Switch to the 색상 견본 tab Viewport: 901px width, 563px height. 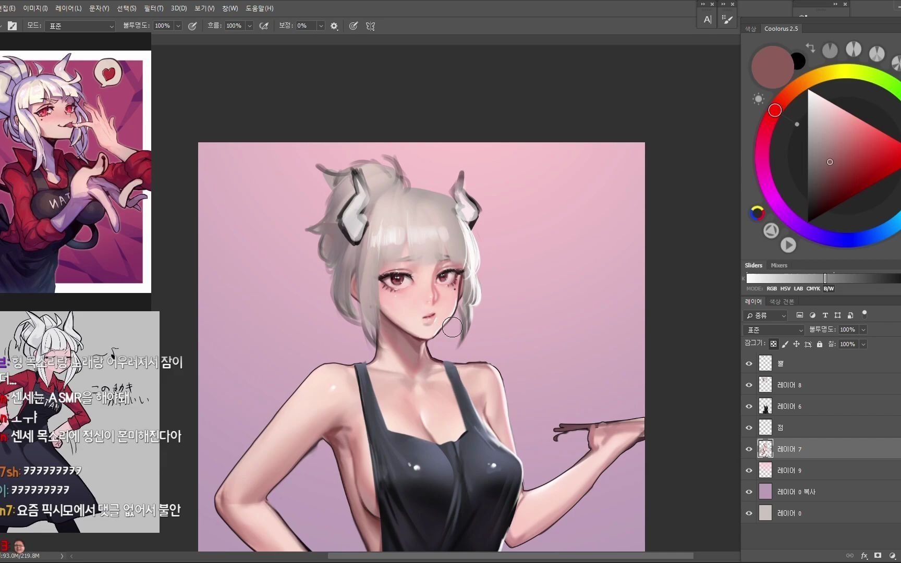click(x=782, y=301)
